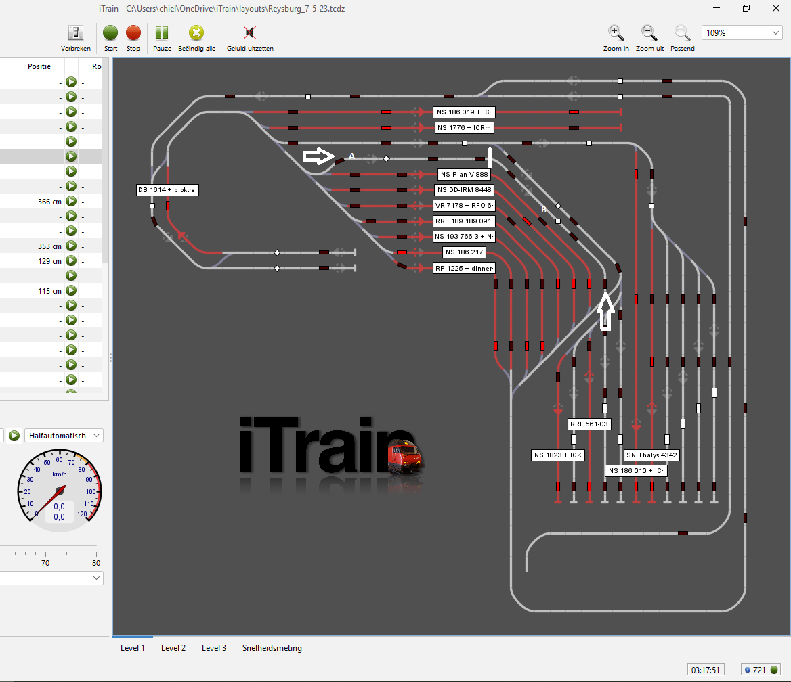Click the play button in the 129 cm row
This screenshot has height=682, width=791.
[71, 260]
